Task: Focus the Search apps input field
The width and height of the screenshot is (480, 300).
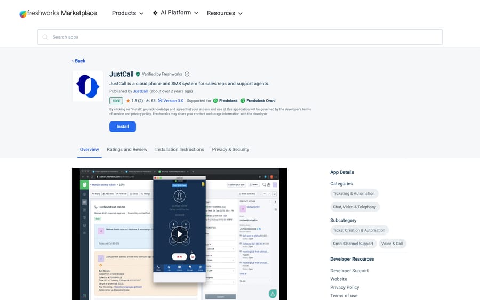Action: (x=240, y=37)
